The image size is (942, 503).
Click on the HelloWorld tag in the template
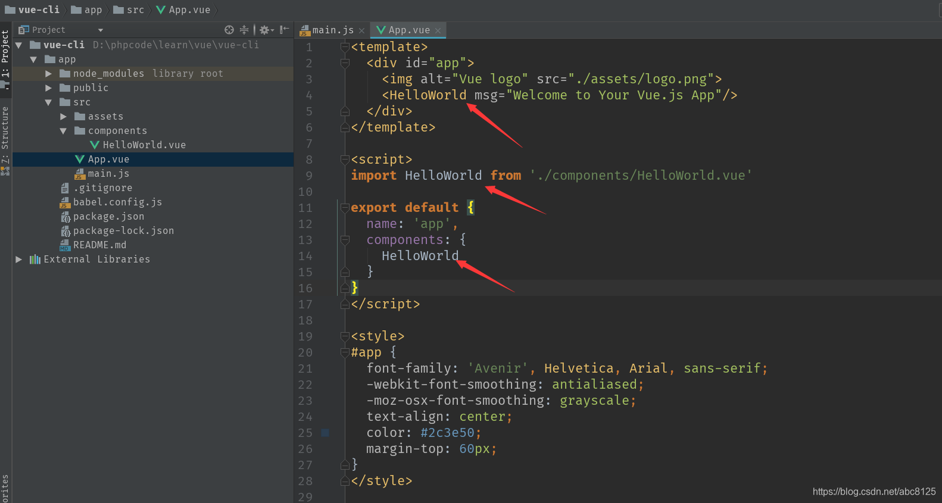(x=428, y=95)
